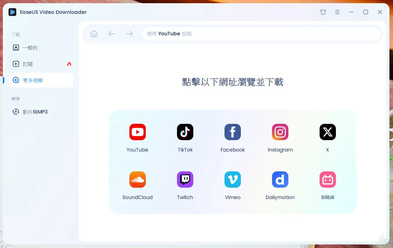The width and height of the screenshot is (393, 248).
Task: Open the SoundCloud site icon
Action: coord(137,180)
